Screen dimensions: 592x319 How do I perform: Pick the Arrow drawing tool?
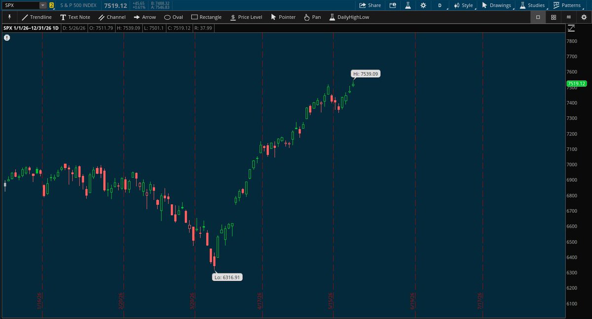[x=145, y=17]
